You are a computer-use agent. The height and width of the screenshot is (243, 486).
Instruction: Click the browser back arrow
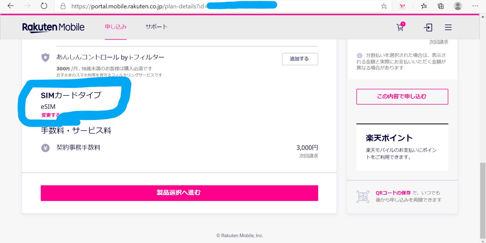point(10,6)
